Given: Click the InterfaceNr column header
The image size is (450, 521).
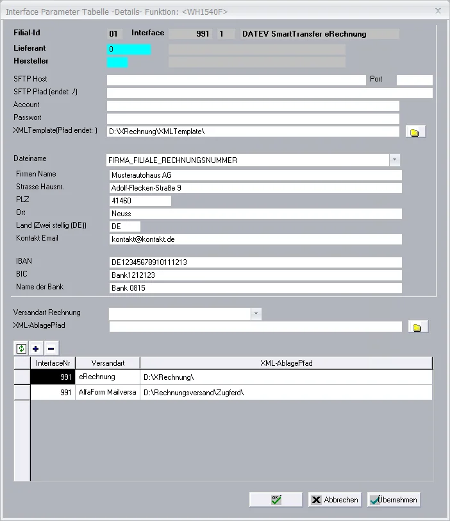Looking at the screenshot, I should point(53,363).
